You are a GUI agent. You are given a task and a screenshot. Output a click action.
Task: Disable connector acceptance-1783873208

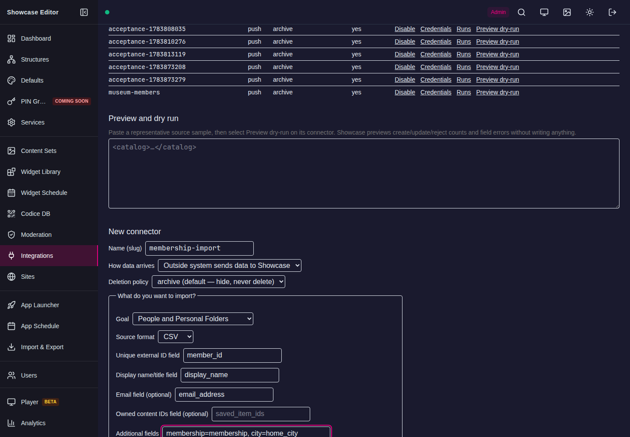coord(405,67)
